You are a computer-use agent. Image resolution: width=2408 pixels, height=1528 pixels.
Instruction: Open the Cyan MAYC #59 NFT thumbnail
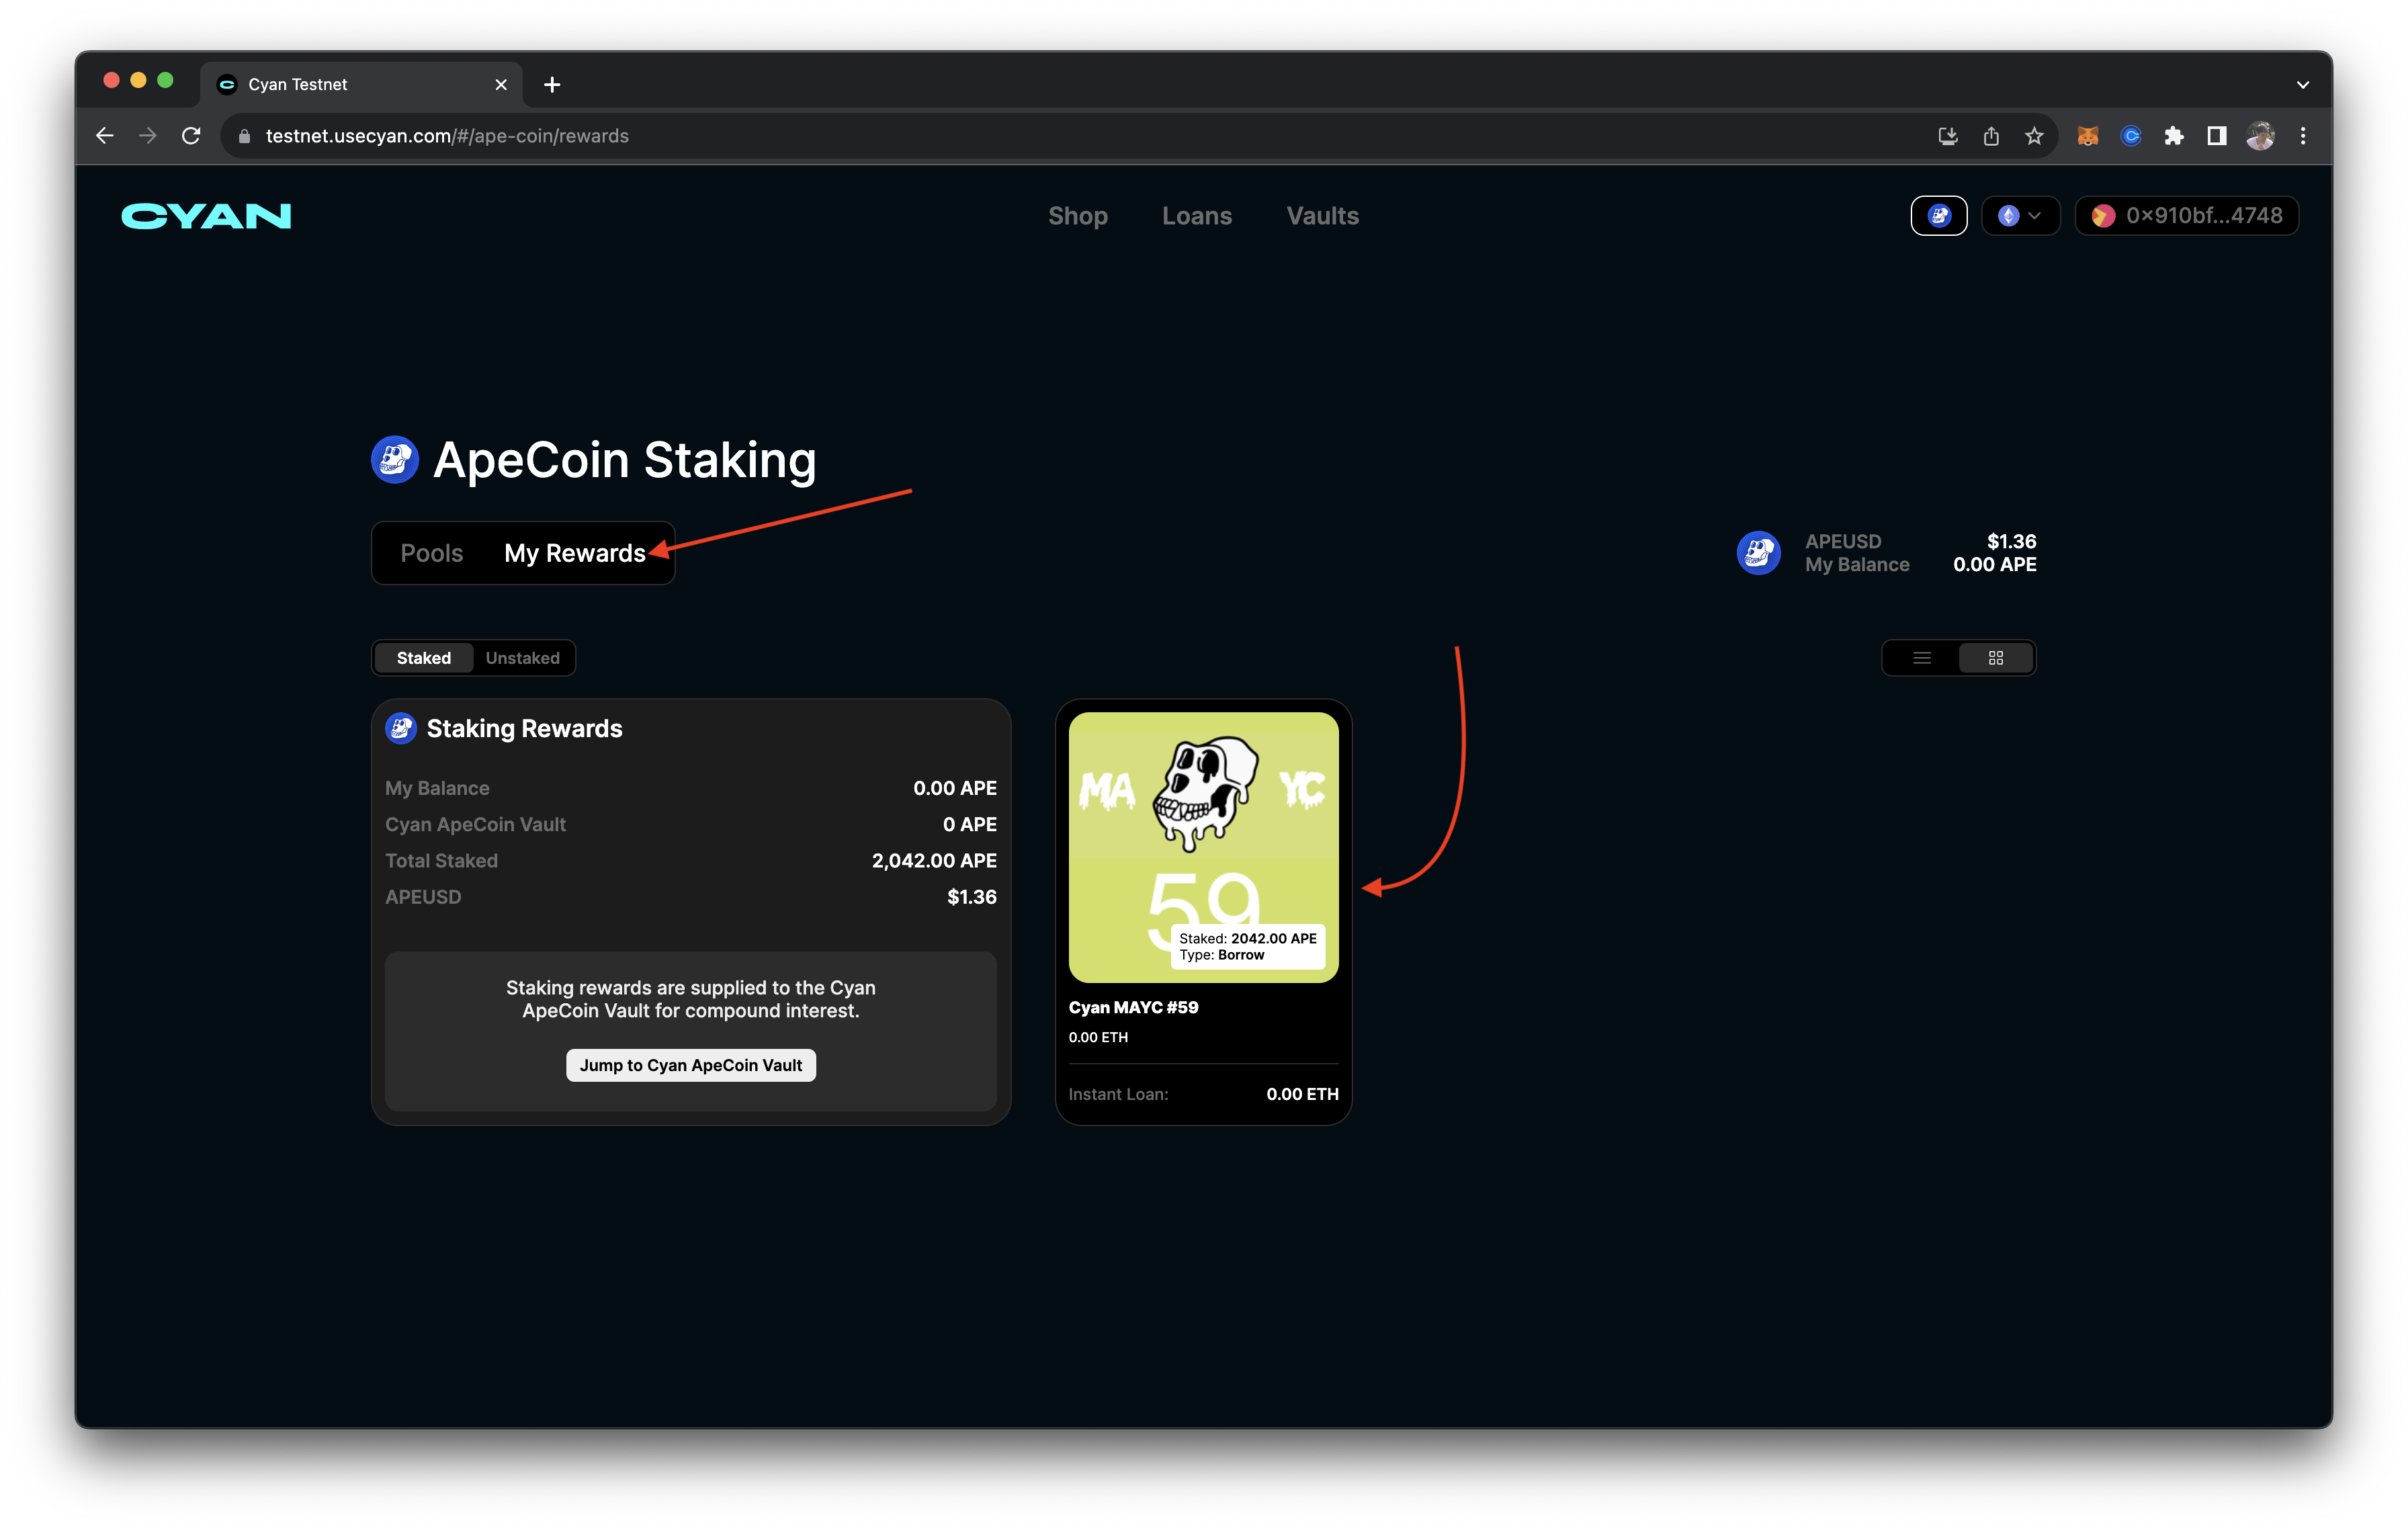point(1203,846)
